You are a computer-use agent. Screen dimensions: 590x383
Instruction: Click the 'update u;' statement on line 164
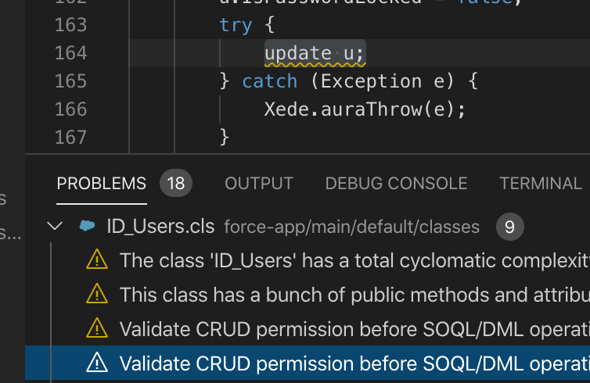pos(315,53)
